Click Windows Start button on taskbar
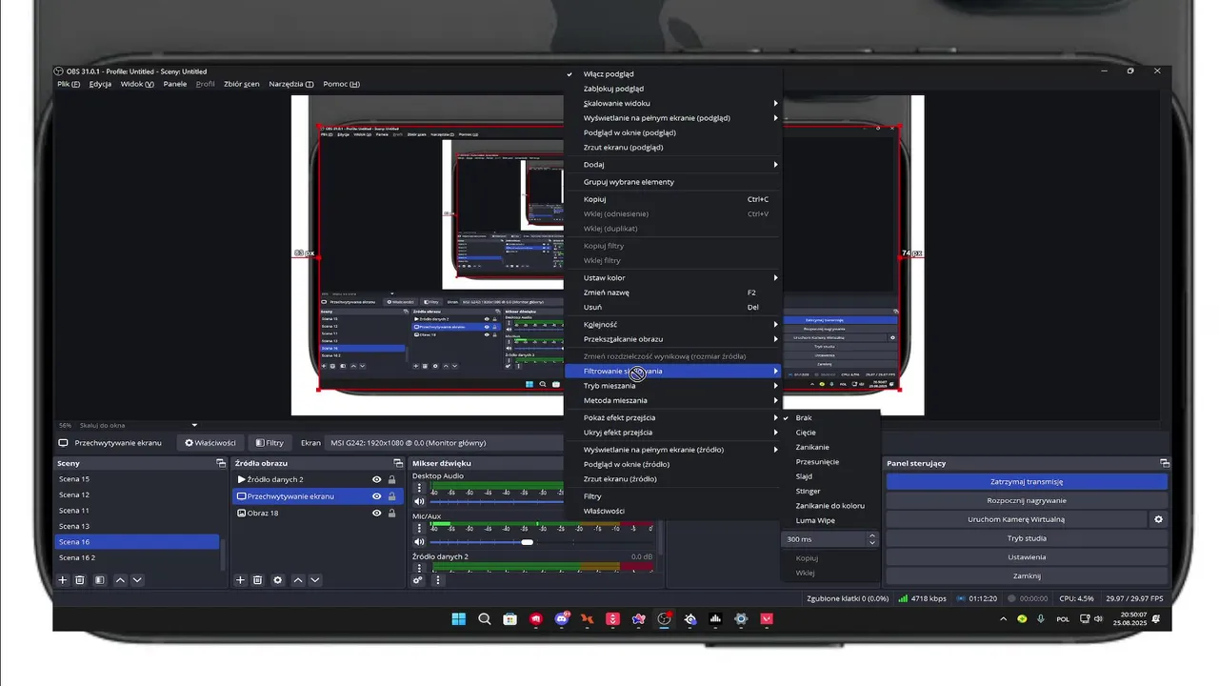The height and width of the screenshot is (686, 1219). pos(458,618)
